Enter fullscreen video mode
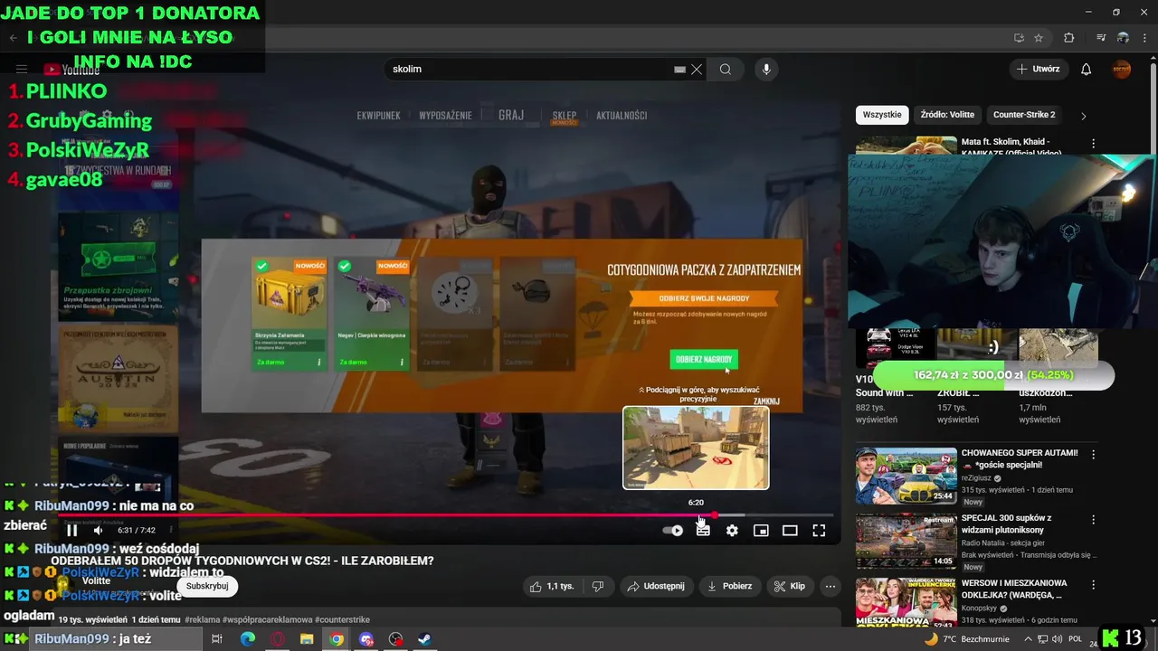The width and height of the screenshot is (1158, 651). tap(819, 531)
